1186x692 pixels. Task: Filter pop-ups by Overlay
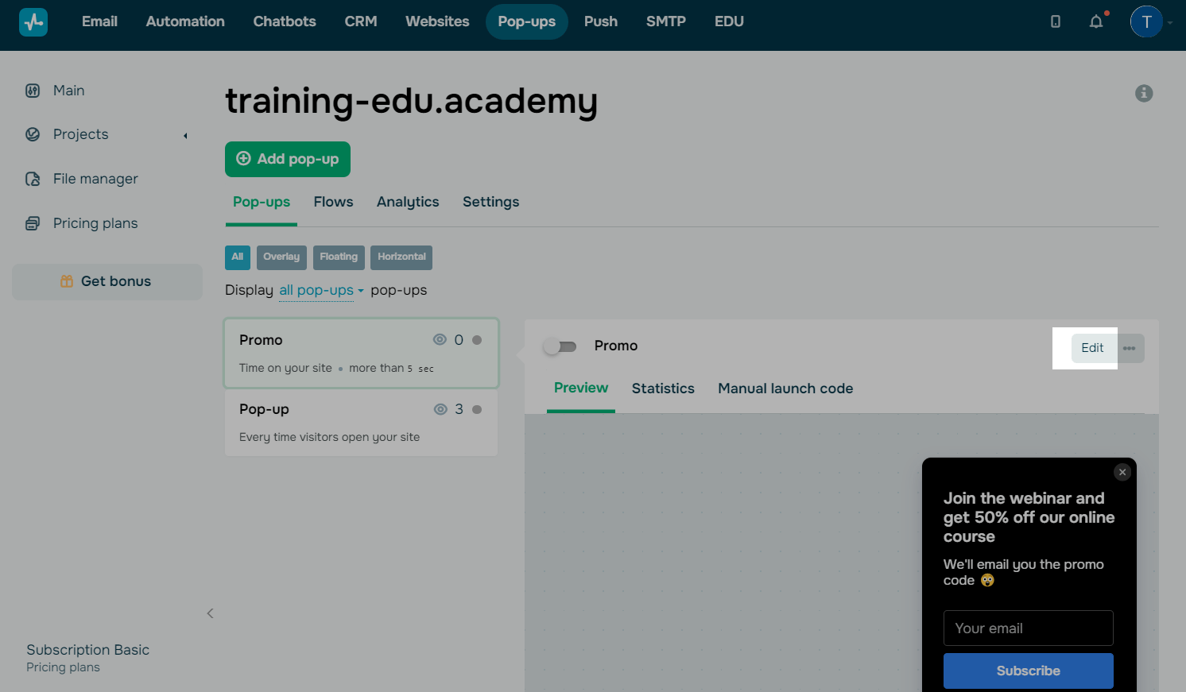point(281,257)
